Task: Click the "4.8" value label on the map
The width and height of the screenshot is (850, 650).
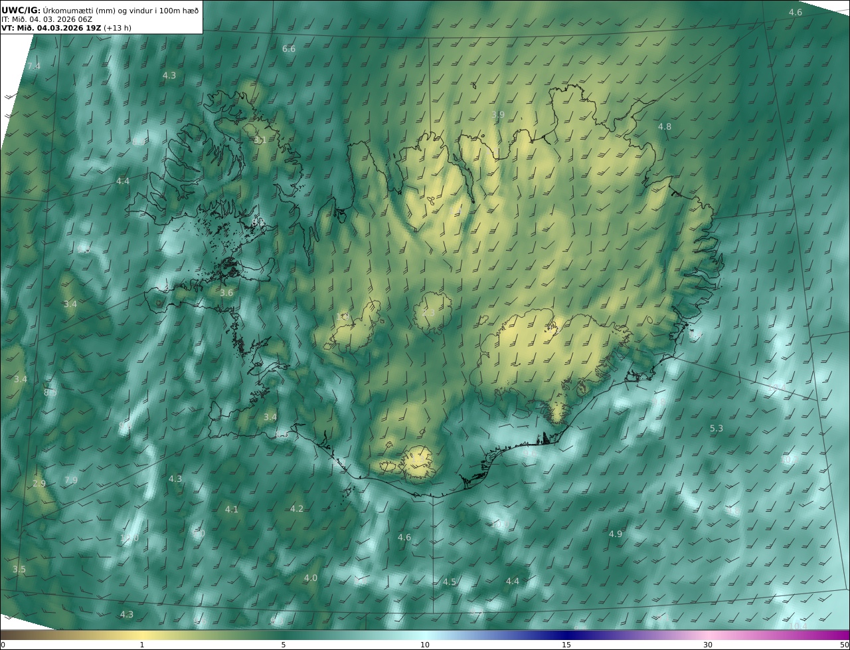Action: click(665, 127)
